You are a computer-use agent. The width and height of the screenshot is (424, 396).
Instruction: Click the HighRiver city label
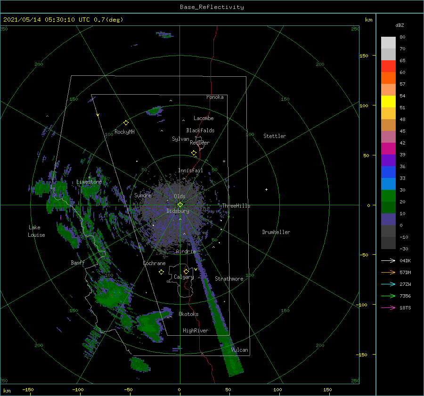[196, 331]
